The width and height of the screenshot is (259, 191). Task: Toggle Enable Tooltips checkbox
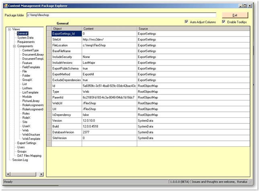(224, 22)
